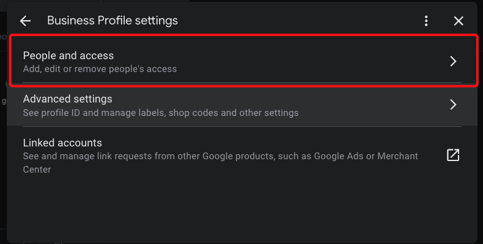Image resolution: width=483 pixels, height=244 pixels.
Task: Click the "from other Google products" text
Action: coord(213,156)
